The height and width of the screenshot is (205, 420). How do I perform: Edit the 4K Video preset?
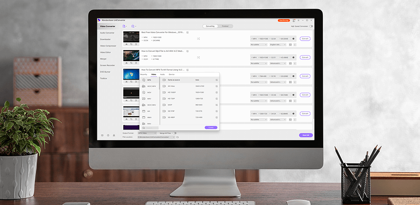[x=217, y=86]
